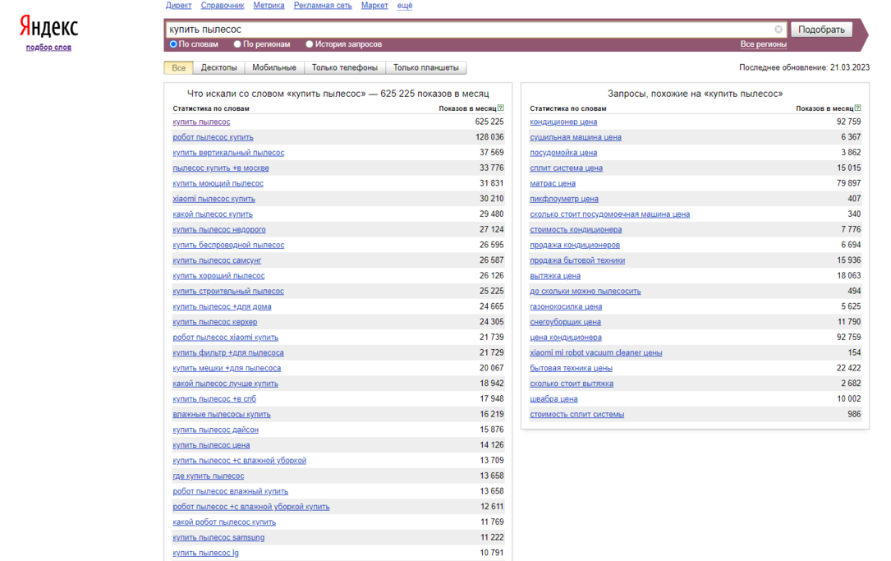Screen dimensions: 891x561
Task: Click help icon in right table header
Action: (x=858, y=108)
